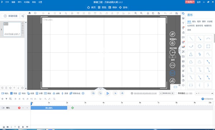Click the redo arrow icon
This screenshot has height=130, width=215.
point(171,13)
